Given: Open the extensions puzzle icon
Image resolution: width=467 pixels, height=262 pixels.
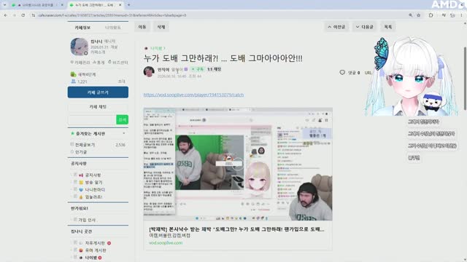Looking at the screenshot, I should pos(431,15).
